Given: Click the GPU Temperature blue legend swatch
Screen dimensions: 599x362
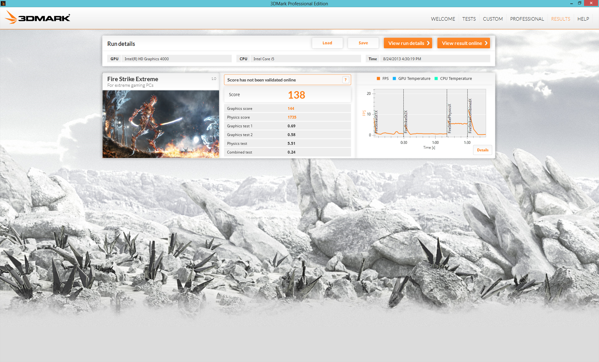Looking at the screenshot, I should pos(394,79).
